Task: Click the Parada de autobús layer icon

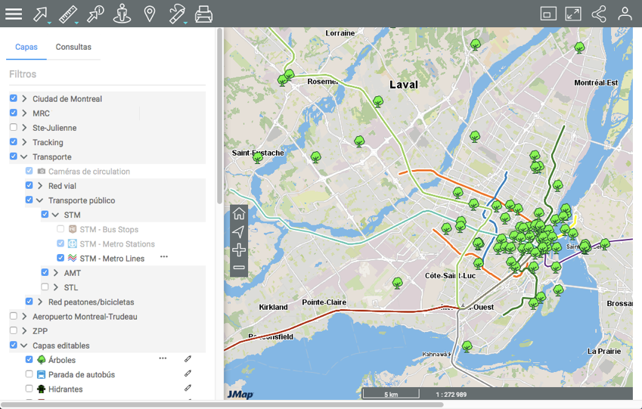Action: (x=42, y=375)
